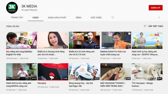168x94 pixels.
Task: Click the 'Video tải lên' section heading
Action: (13, 26)
